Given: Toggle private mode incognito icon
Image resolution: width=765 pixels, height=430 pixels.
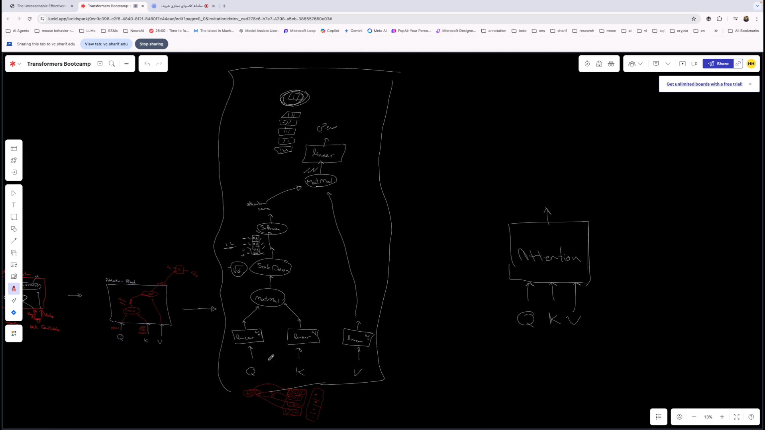Looking at the screenshot, I should [x=611, y=64].
